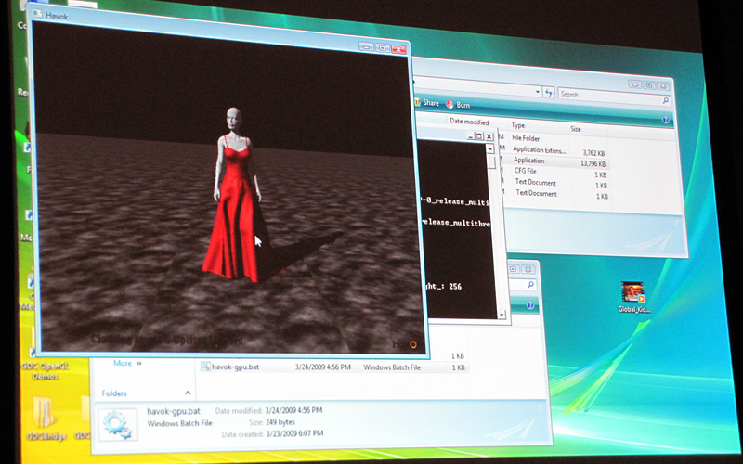The image size is (743, 464).
Task: Open help via the question icon in the lower Explorer
Action: [530, 305]
